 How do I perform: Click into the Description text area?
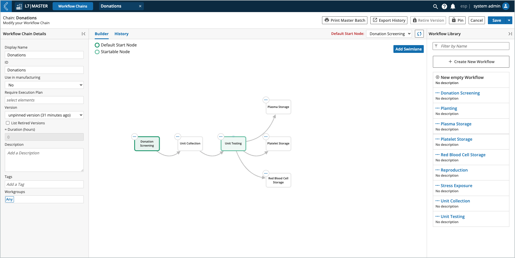pos(44,160)
